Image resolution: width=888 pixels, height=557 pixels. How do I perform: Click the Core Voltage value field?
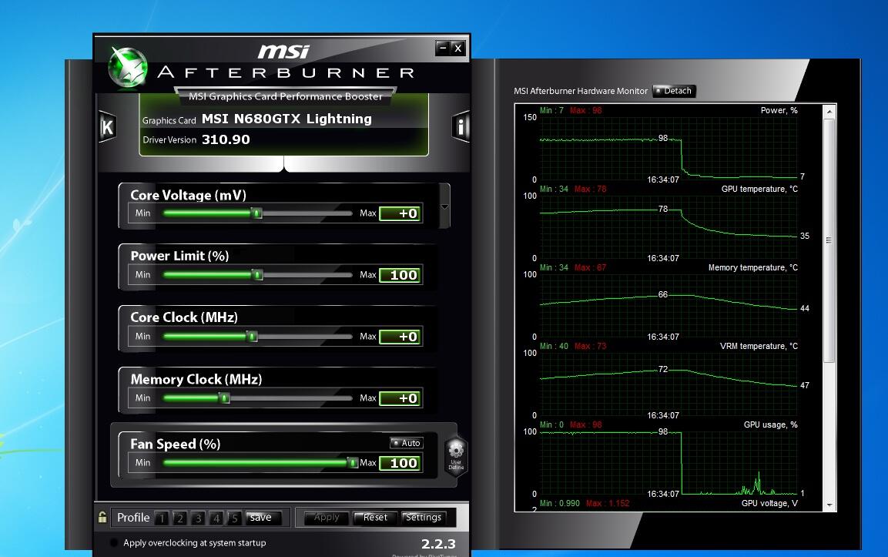(x=400, y=213)
